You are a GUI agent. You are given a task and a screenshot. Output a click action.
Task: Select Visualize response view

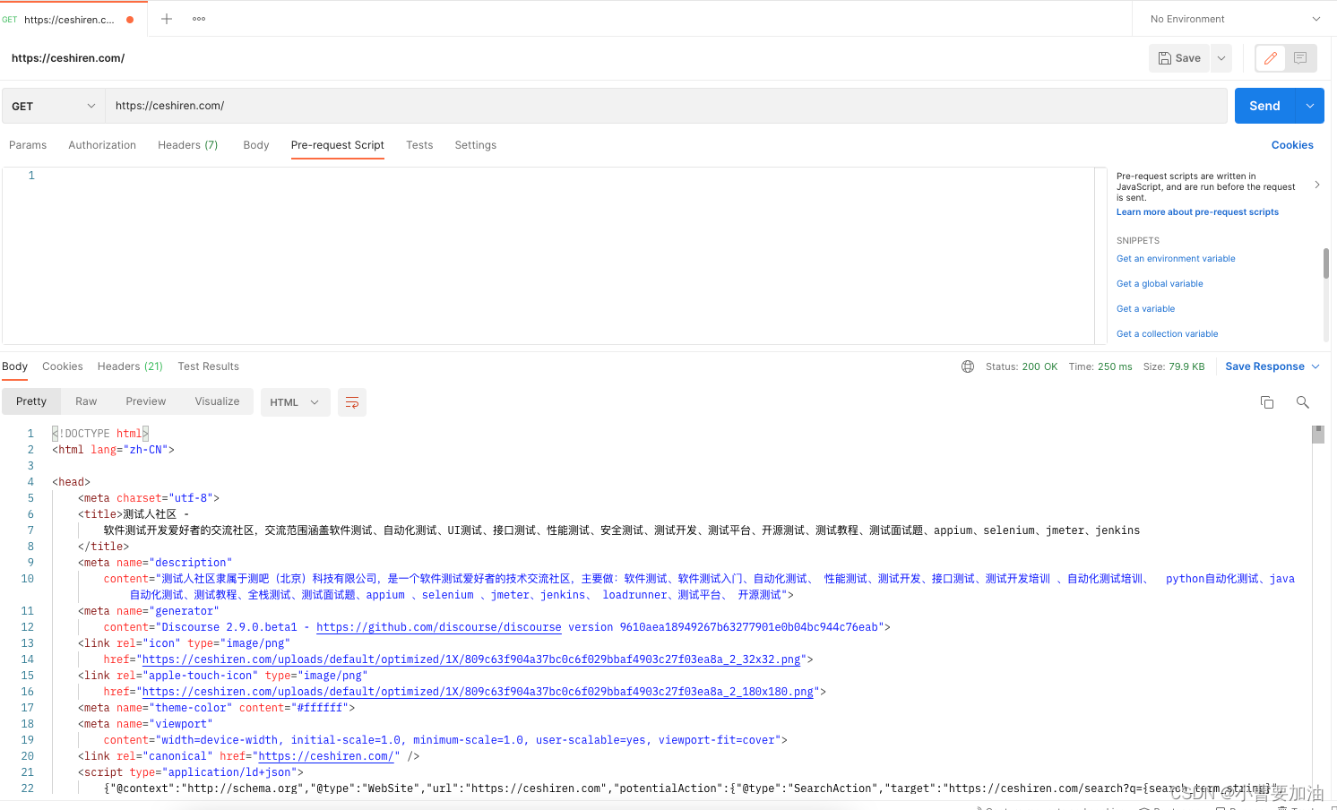click(218, 401)
